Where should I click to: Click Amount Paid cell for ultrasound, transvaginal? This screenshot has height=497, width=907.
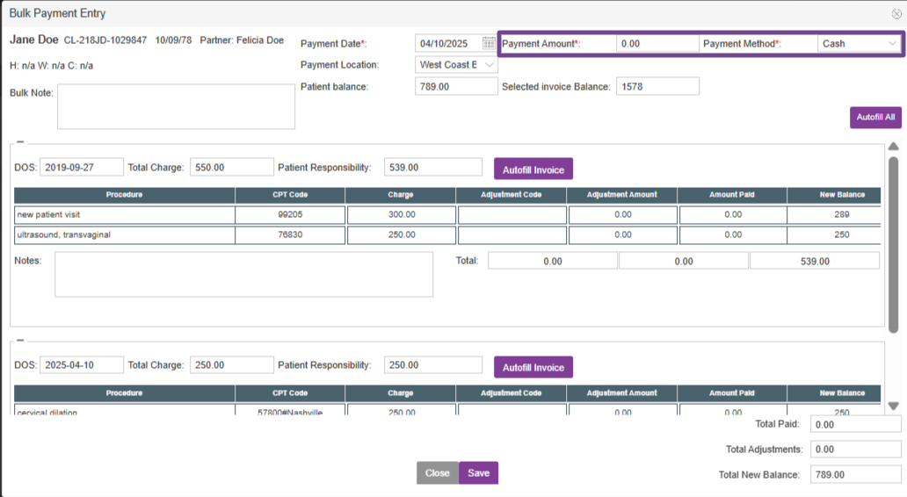[x=733, y=234]
